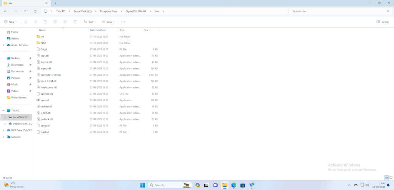
Task: Open notification bell in system tray
Action: 388,185
